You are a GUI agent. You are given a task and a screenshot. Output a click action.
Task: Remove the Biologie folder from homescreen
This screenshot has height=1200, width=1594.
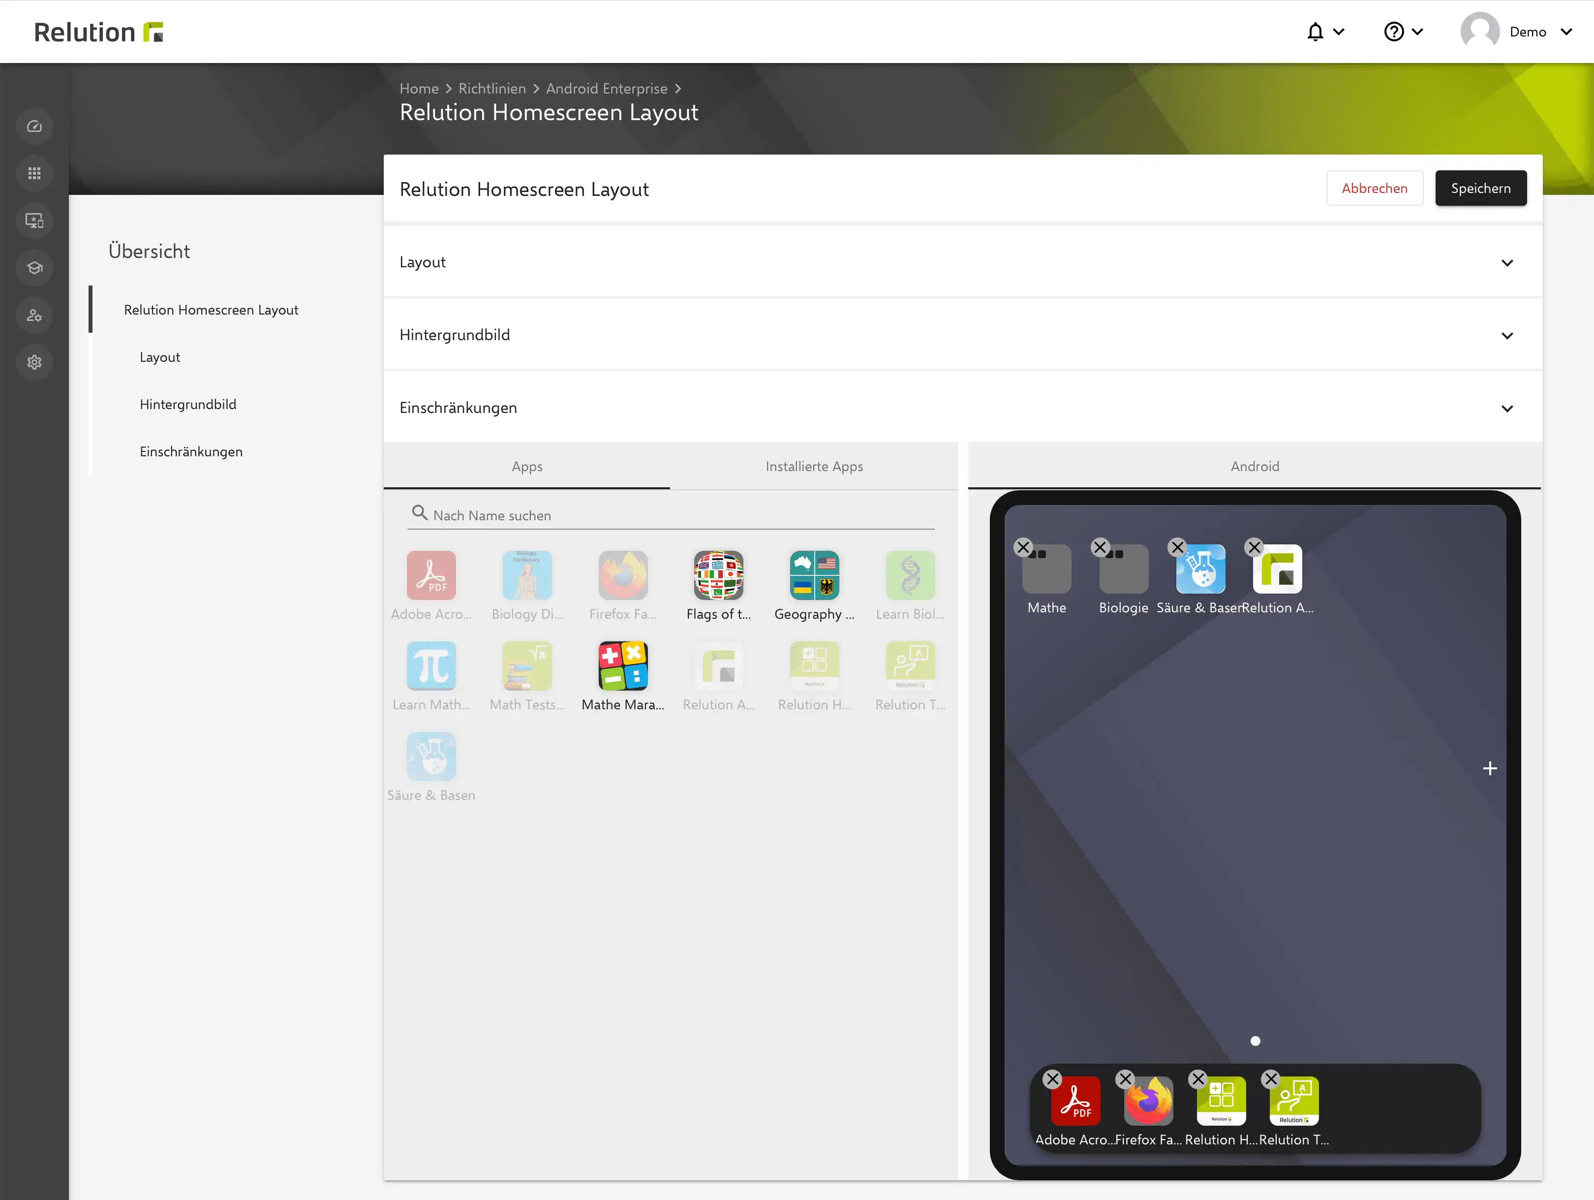pyautogui.click(x=1100, y=547)
